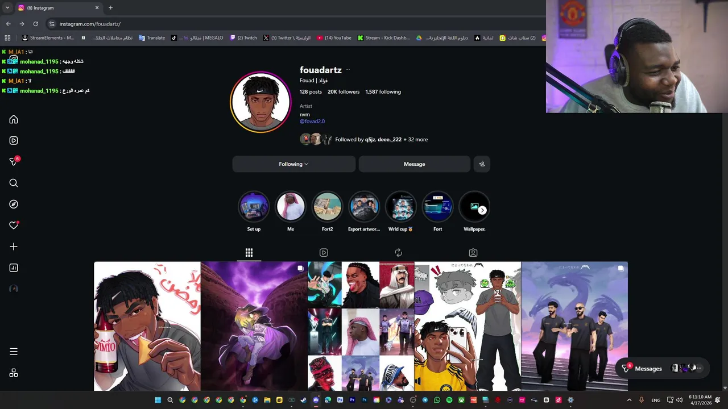Open the Dashboard chart icon in sidebar

[14, 268]
